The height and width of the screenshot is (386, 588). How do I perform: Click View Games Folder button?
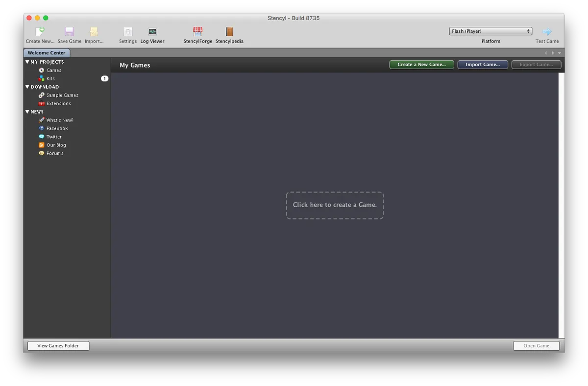tap(58, 346)
